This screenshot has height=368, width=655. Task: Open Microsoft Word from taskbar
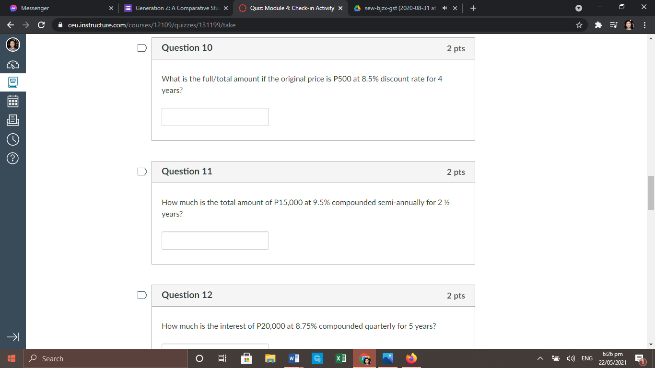tap(293, 358)
